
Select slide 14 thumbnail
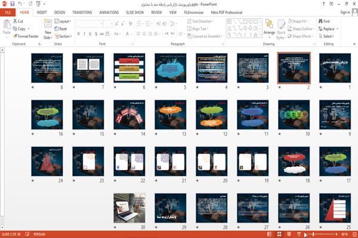click(x=129, y=115)
